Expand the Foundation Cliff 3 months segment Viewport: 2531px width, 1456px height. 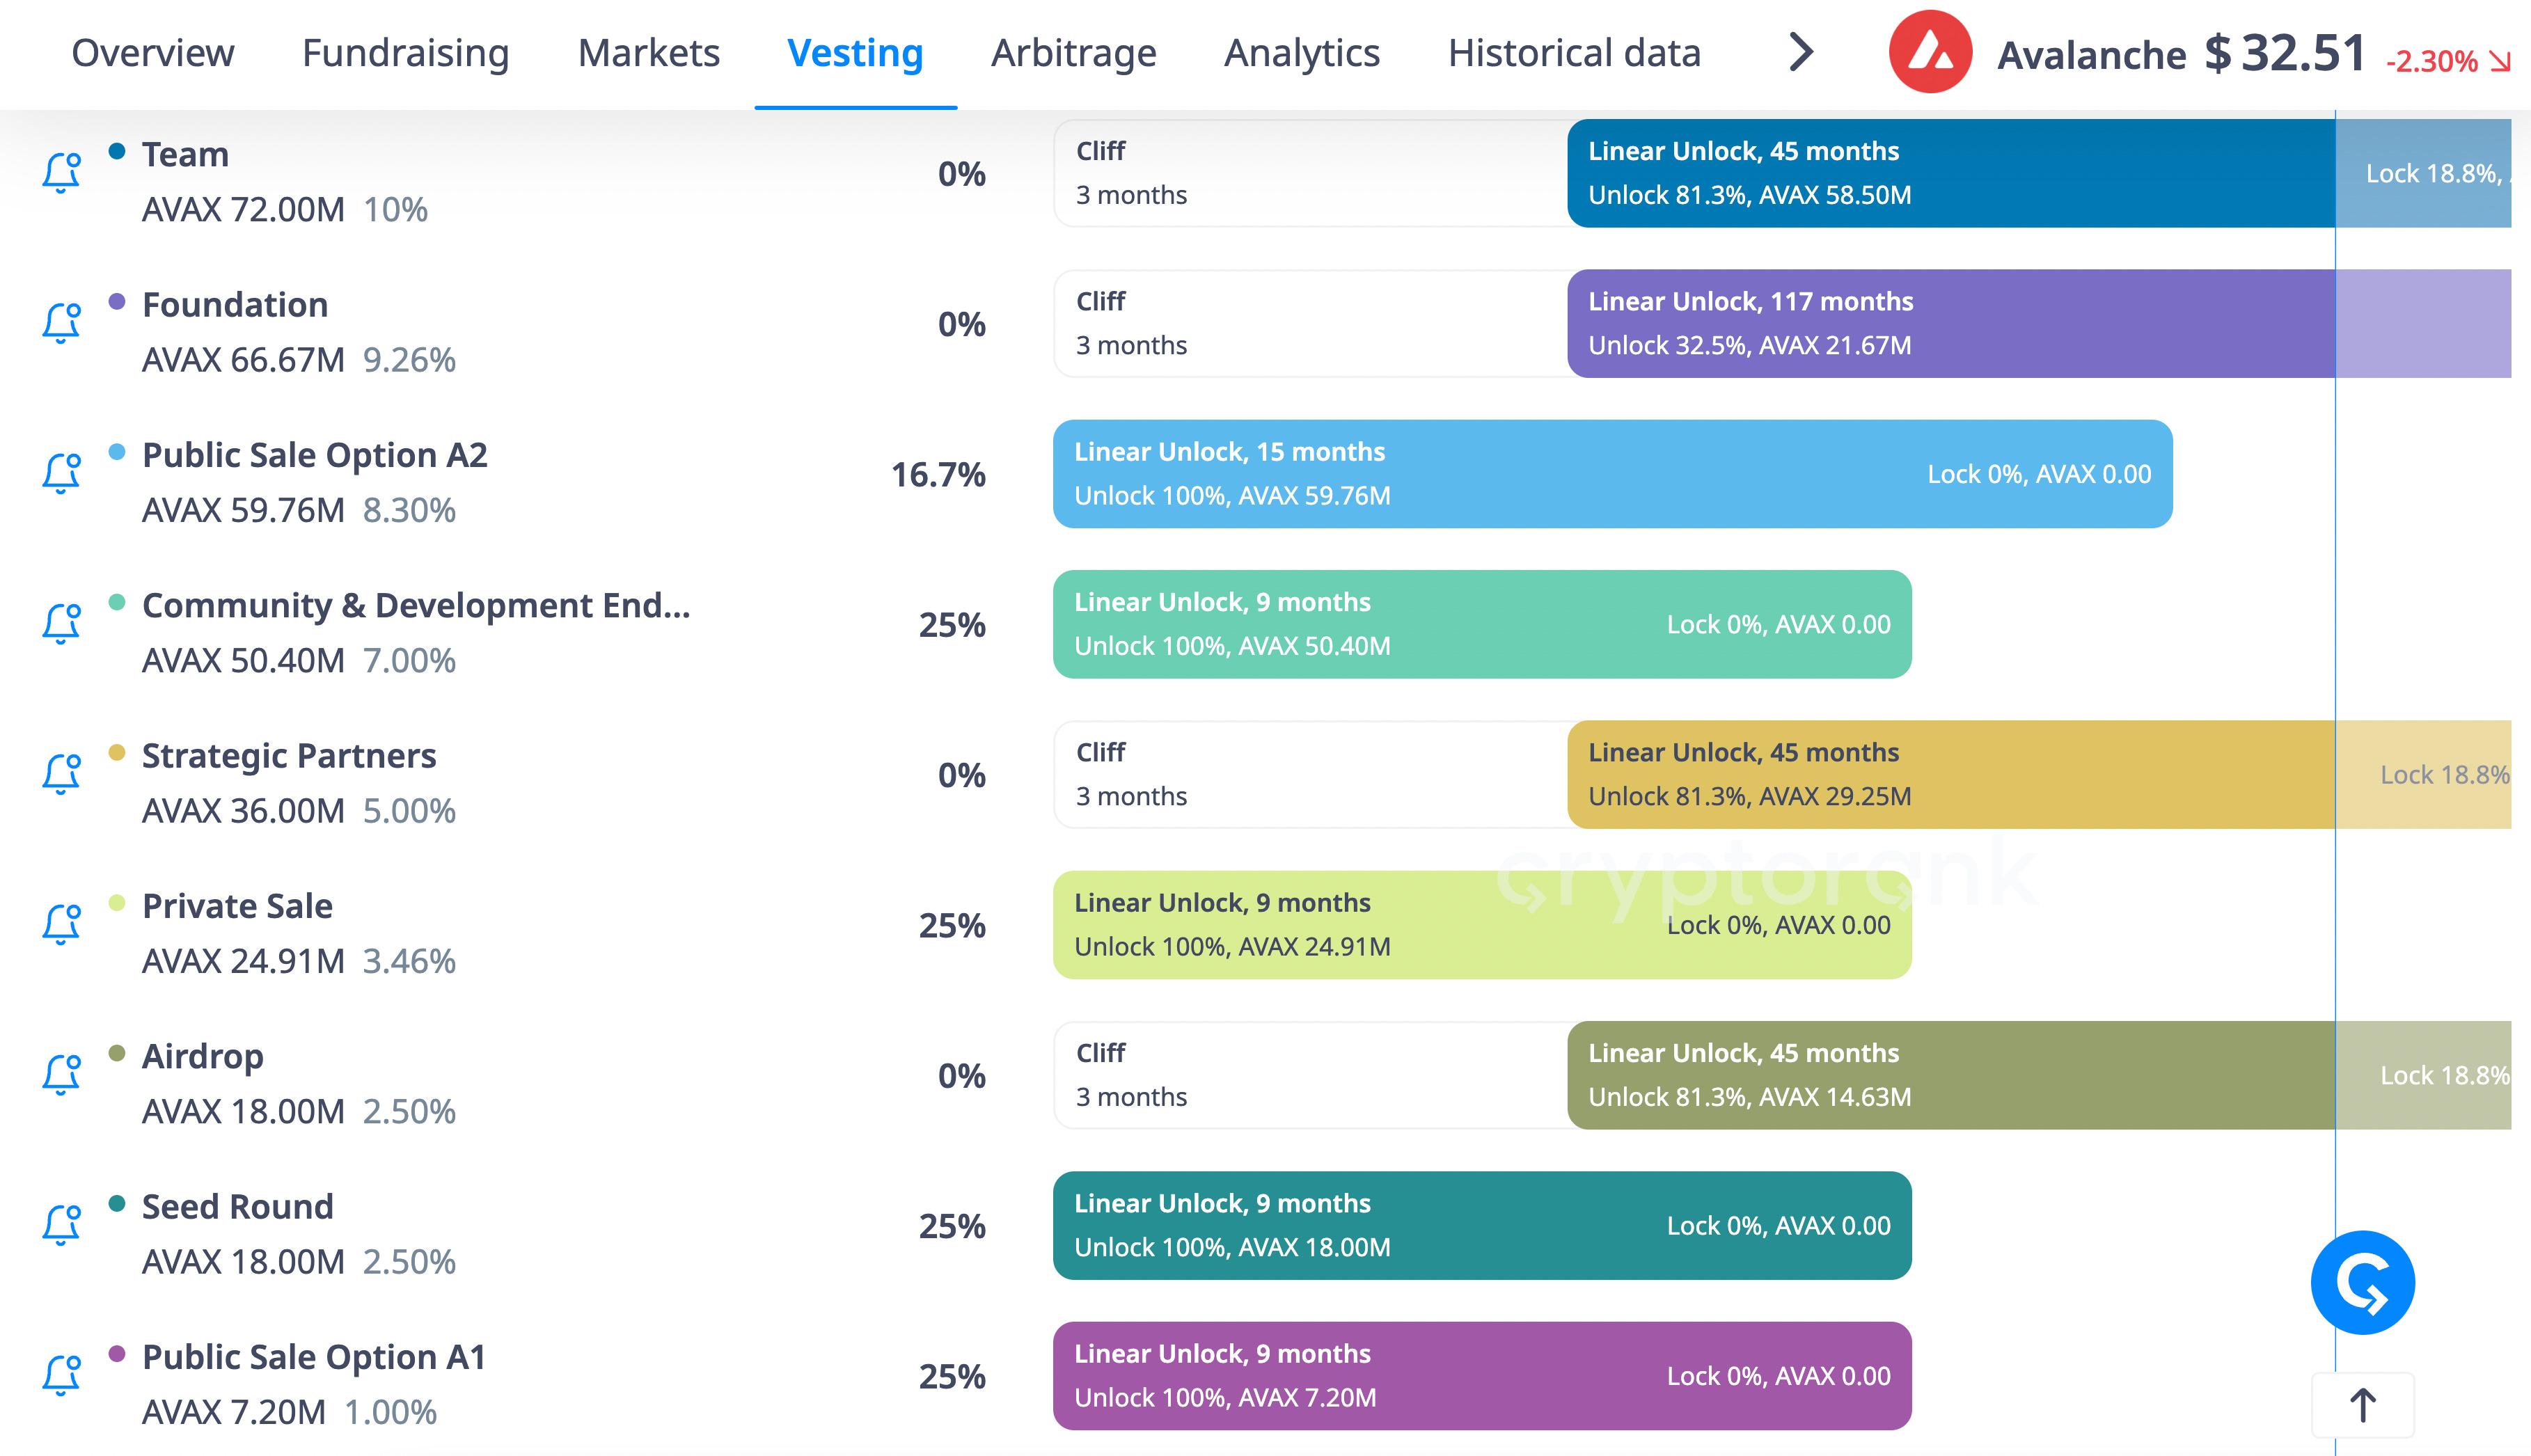pos(1311,323)
